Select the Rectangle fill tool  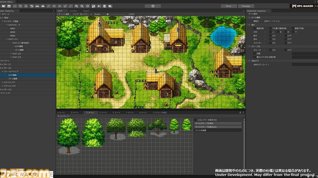coord(54,6)
